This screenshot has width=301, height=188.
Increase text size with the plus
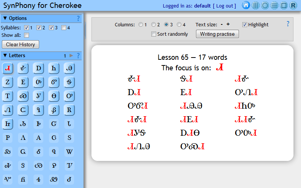[228, 24]
